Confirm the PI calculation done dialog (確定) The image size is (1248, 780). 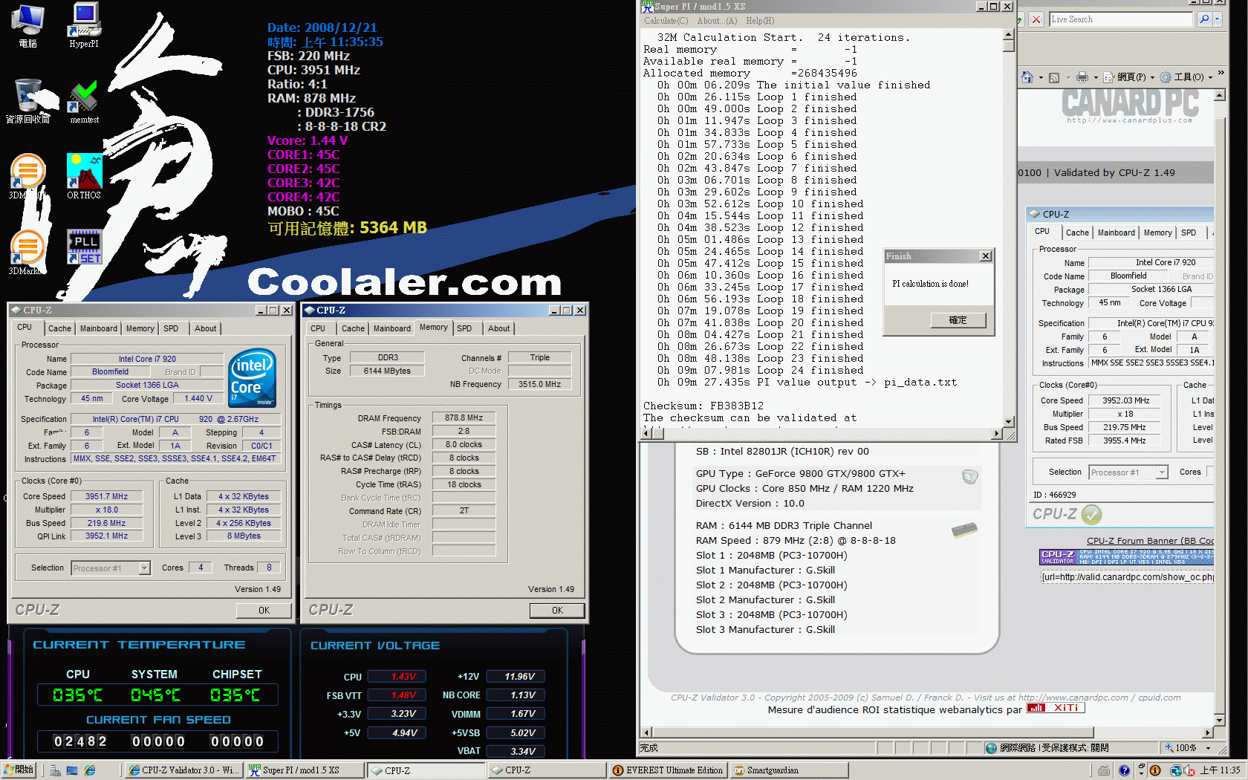tap(958, 320)
